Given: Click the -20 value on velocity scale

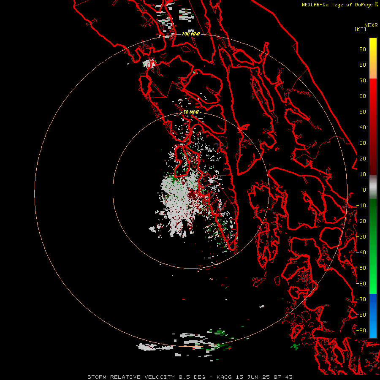Looking at the screenshot, I should pyautogui.click(x=361, y=221).
